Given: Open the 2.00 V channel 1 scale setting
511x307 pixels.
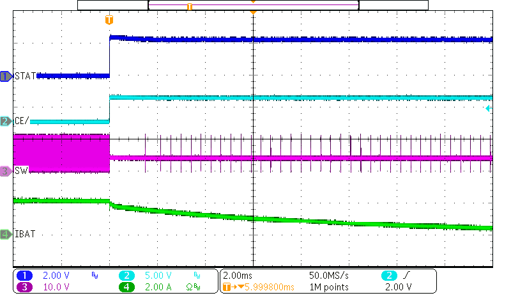Looking at the screenshot, I should point(55,275).
